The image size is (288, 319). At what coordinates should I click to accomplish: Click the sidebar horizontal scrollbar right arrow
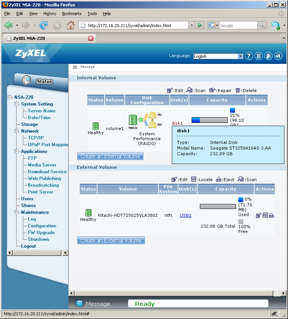(65, 253)
